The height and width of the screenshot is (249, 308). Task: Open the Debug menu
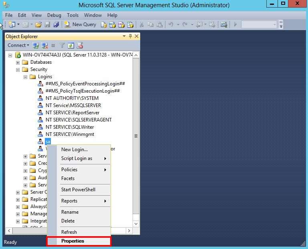(54, 15)
